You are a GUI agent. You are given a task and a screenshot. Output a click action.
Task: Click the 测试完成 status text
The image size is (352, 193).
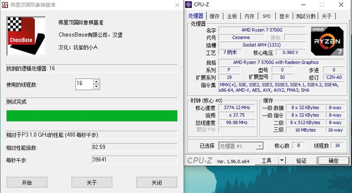coord(16,102)
